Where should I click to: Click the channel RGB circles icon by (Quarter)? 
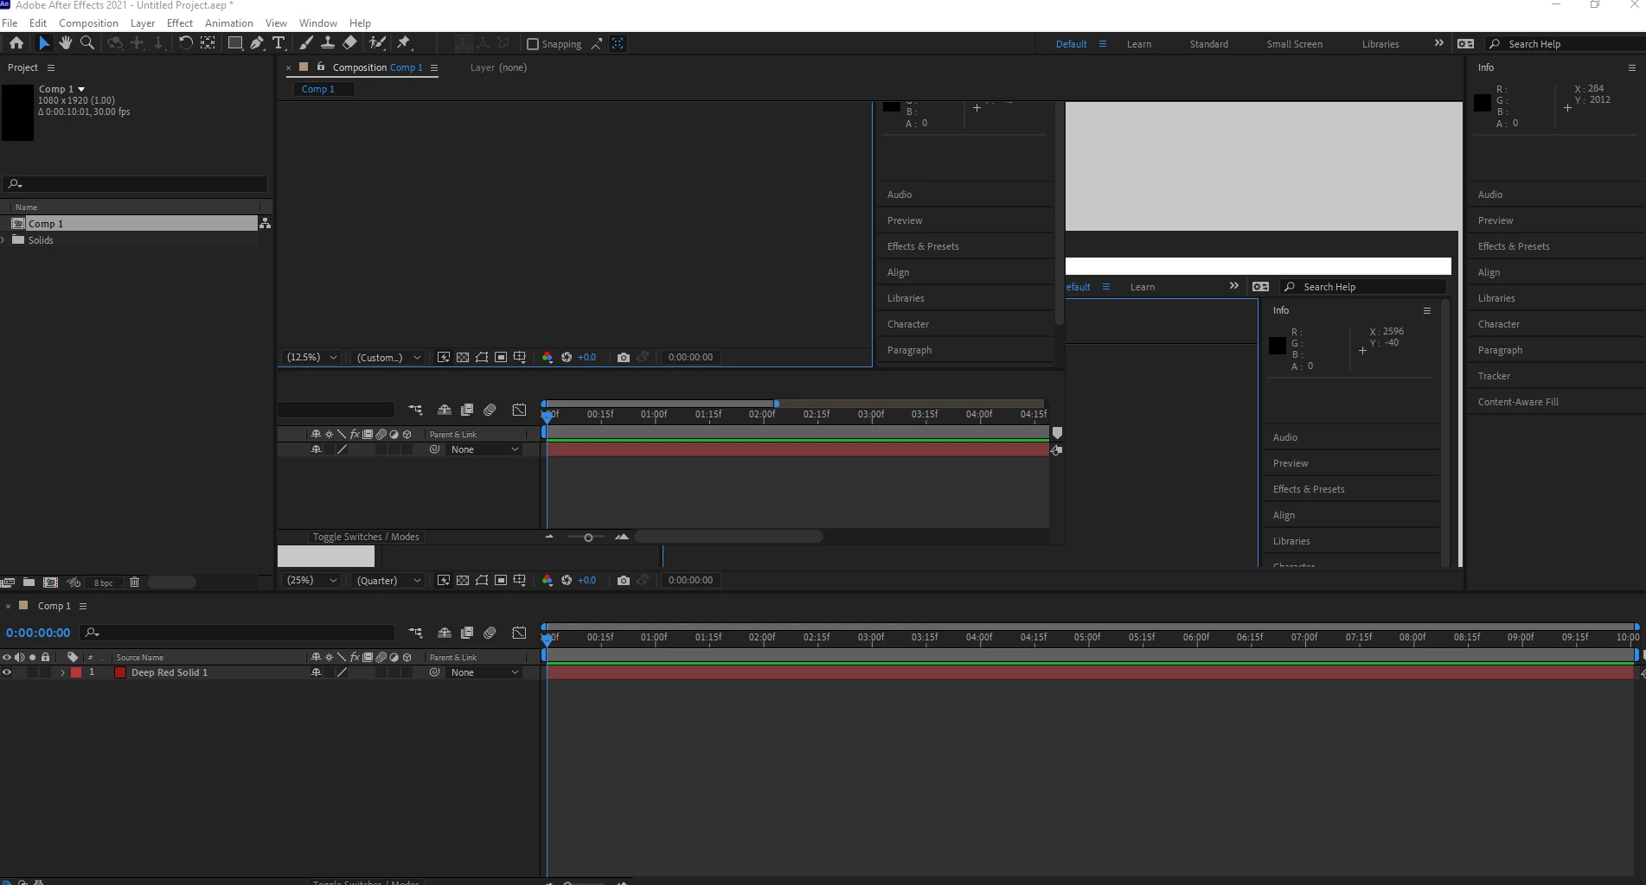tap(547, 580)
